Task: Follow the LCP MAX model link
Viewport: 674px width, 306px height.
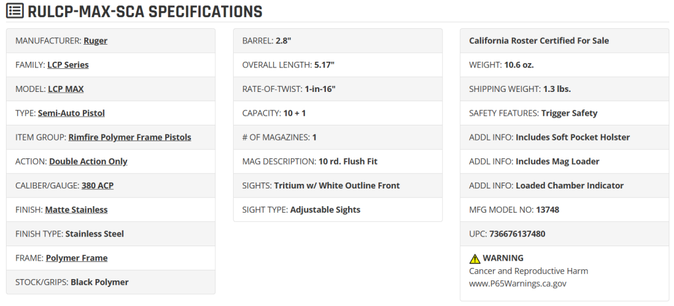Action: click(x=66, y=89)
